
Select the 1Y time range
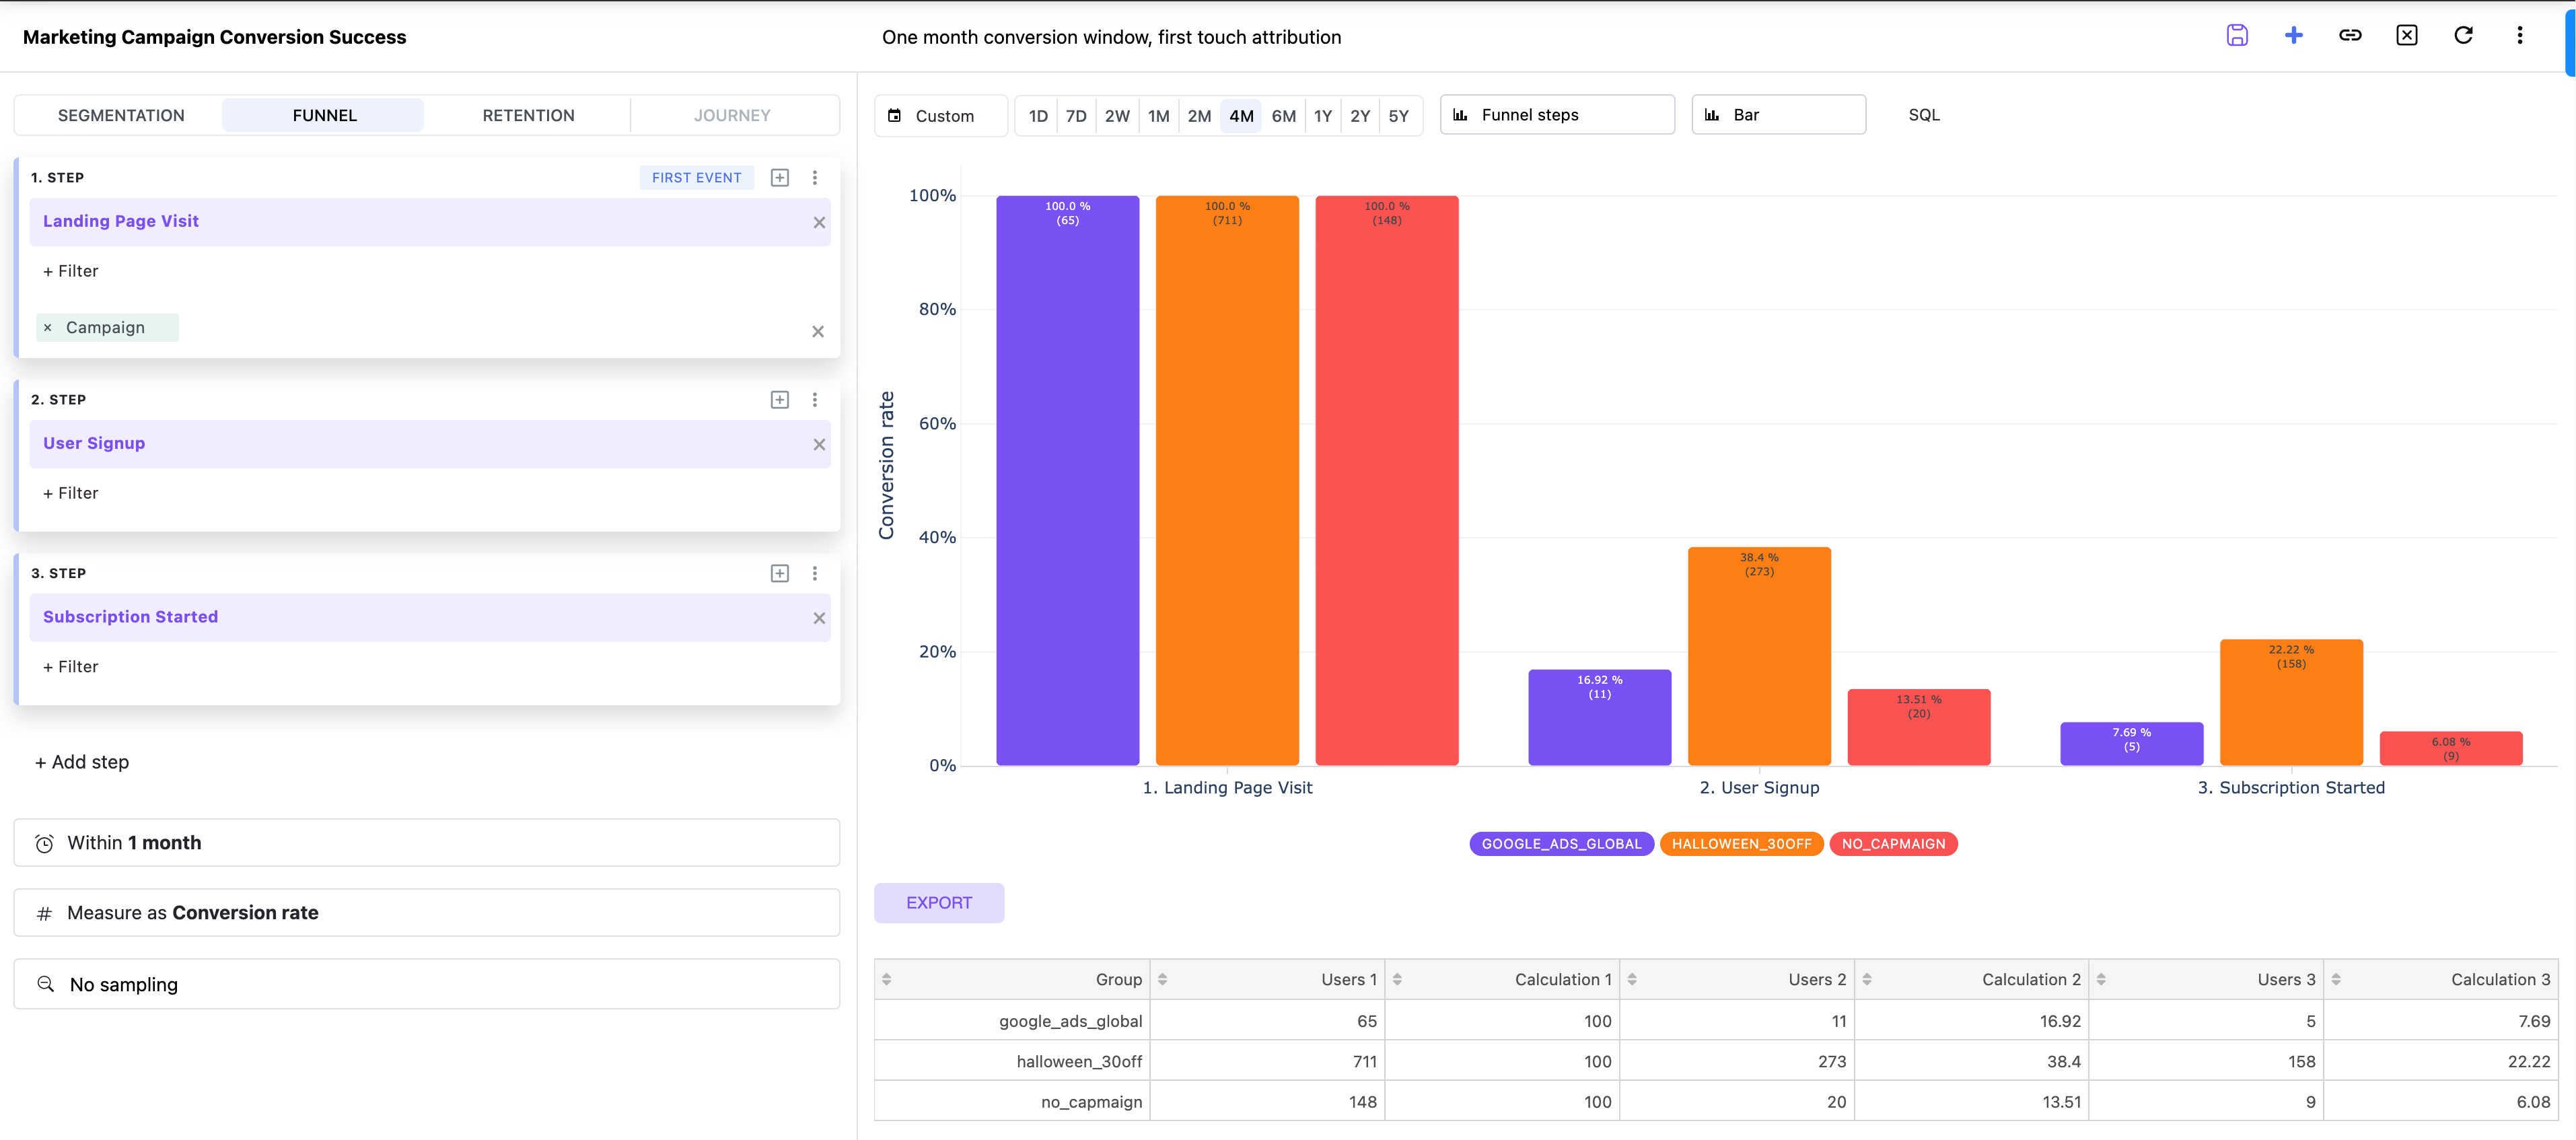pos(1322,115)
